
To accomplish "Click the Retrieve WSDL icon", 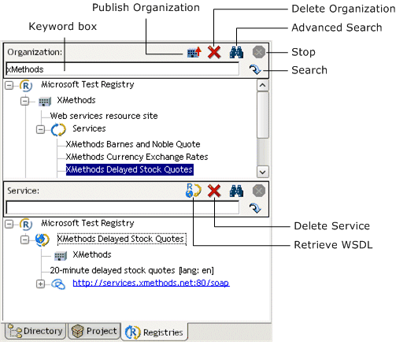I will coord(194,191).
